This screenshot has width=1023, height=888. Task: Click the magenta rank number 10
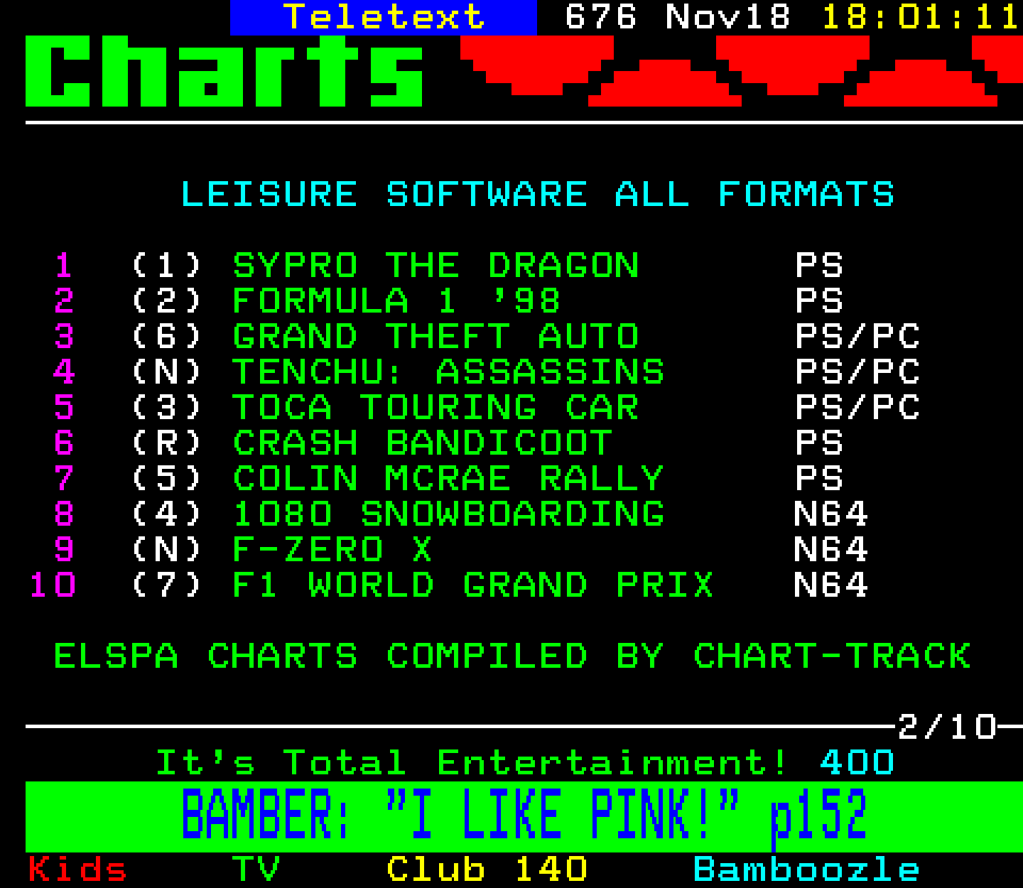point(53,585)
